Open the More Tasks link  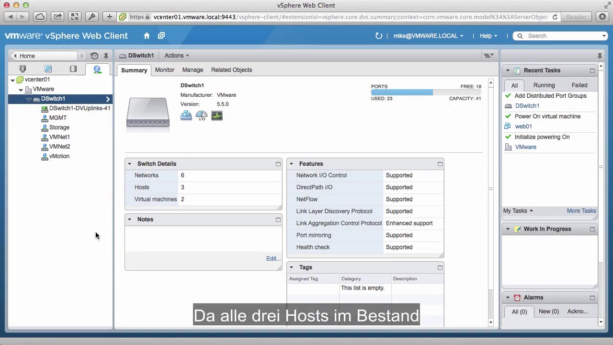point(581,211)
